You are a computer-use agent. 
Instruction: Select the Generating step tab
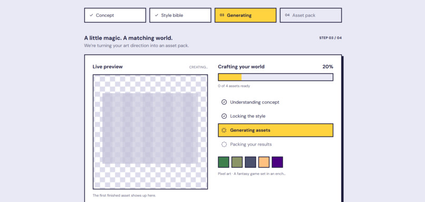click(246, 15)
